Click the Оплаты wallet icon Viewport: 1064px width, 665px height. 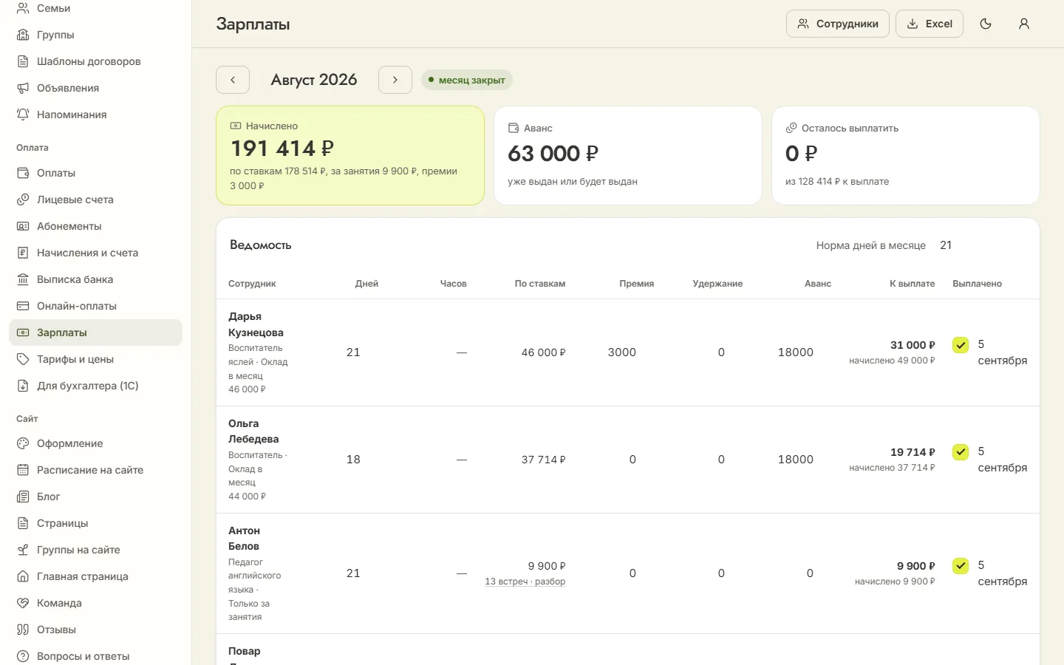point(23,173)
